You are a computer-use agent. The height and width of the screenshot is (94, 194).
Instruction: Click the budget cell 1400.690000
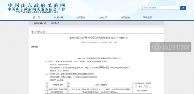pos(142,91)
